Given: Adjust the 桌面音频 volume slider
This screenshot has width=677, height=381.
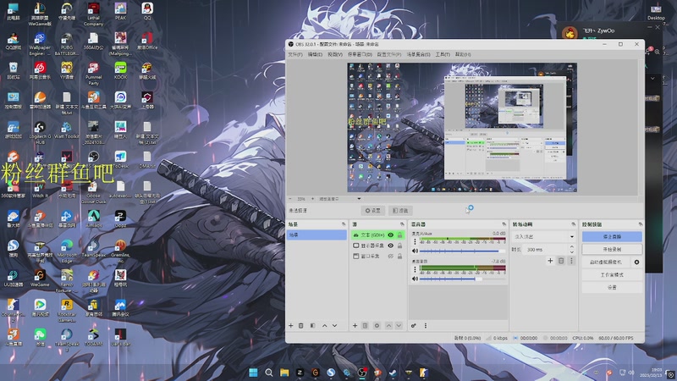Looking at the screenshot, I should [462, 279].
